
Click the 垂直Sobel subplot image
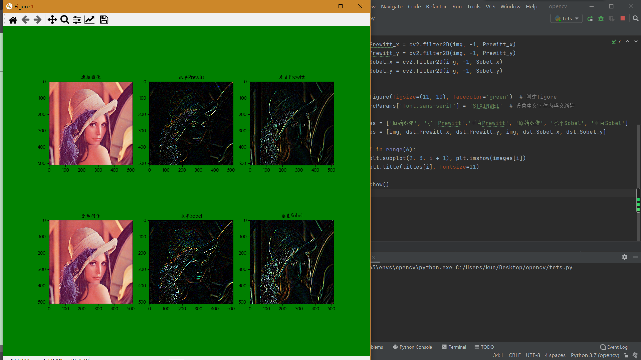tap(291, 262)
